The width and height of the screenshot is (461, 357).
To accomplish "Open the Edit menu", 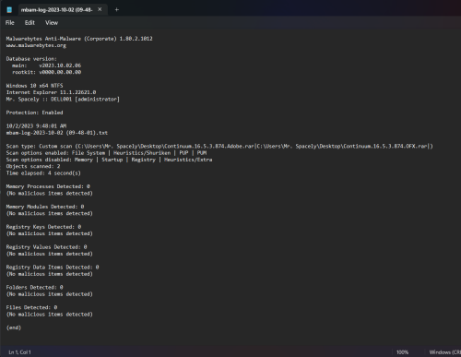I will (30, 23).
